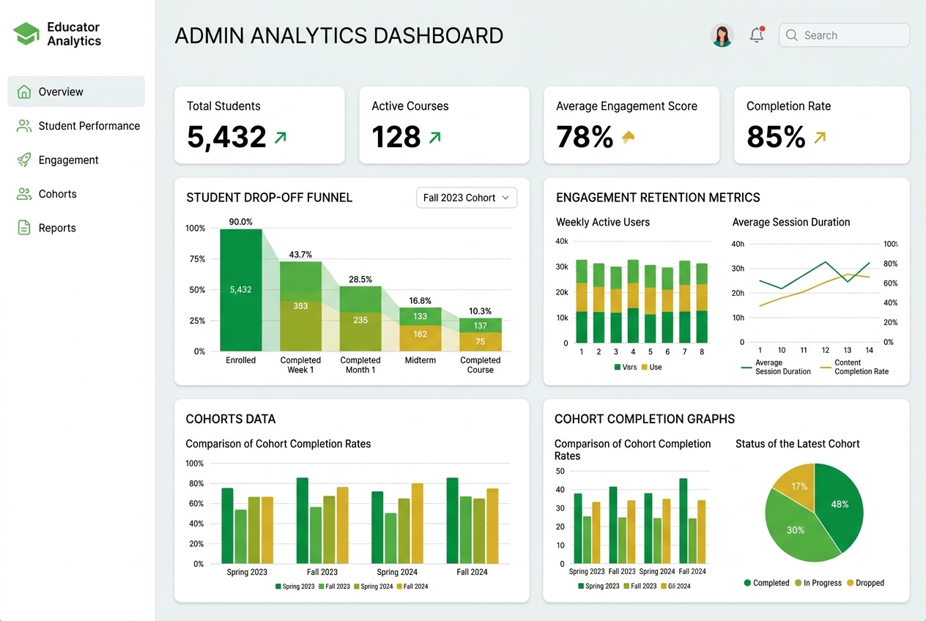Click the group icon beside Cohorts
Viewport: 926px width, 621px height.
(24, 194)
